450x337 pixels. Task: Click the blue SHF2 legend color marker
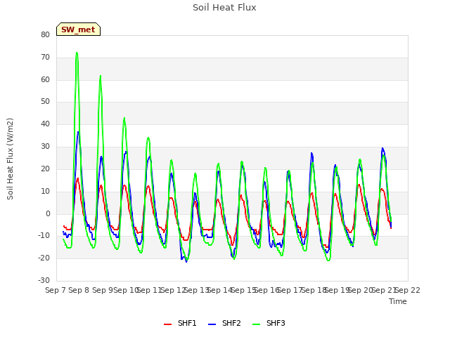tap(212, 324)
